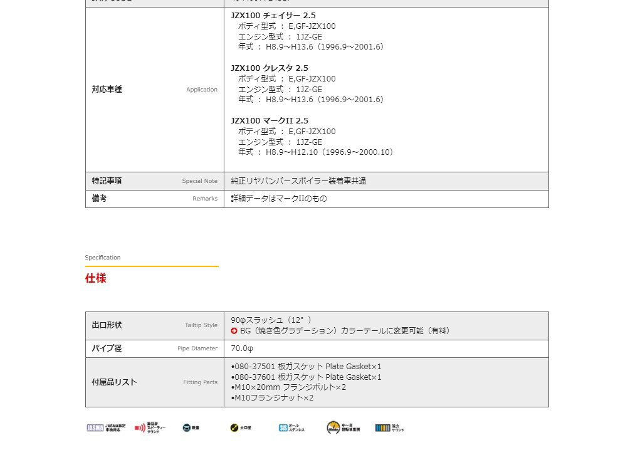623x450 pixels.
Task: Click the blue SUS all-stainless icon
Action: (283, 428)
